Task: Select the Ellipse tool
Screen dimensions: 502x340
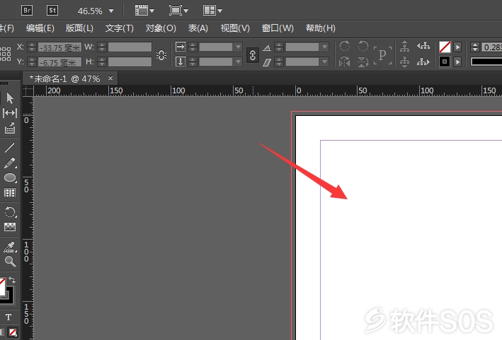Action: [x=10, y=177]
